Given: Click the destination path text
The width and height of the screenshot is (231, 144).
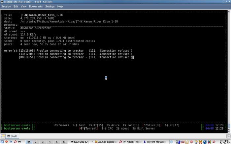Looking at the screenshot, I should click(x=69, y=21).
